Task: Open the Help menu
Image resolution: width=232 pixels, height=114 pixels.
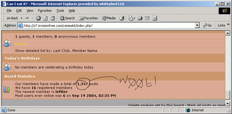Action: 72,11
